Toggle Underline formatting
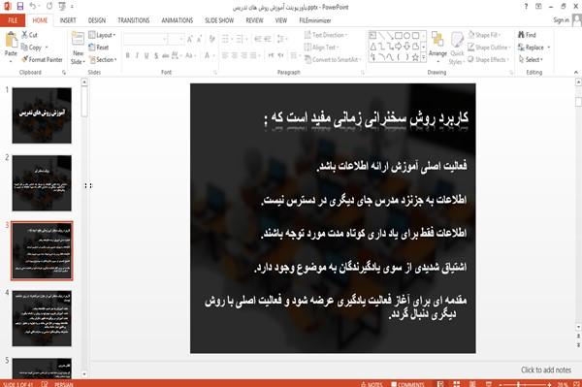The height and width of the screenshot is (387, 582). tap(146, 55)
